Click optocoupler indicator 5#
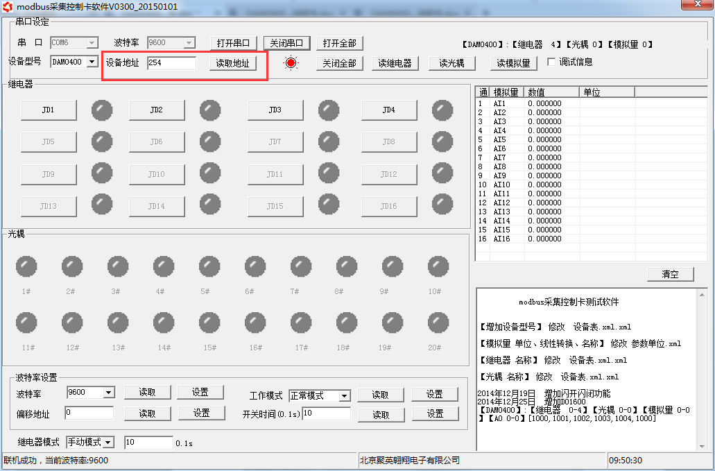 pos(209,266)
